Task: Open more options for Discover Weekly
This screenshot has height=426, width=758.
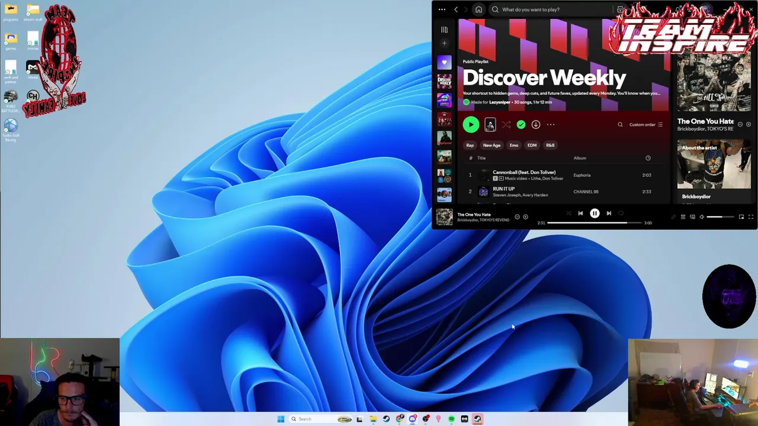Action: click(x=551, y=124)
